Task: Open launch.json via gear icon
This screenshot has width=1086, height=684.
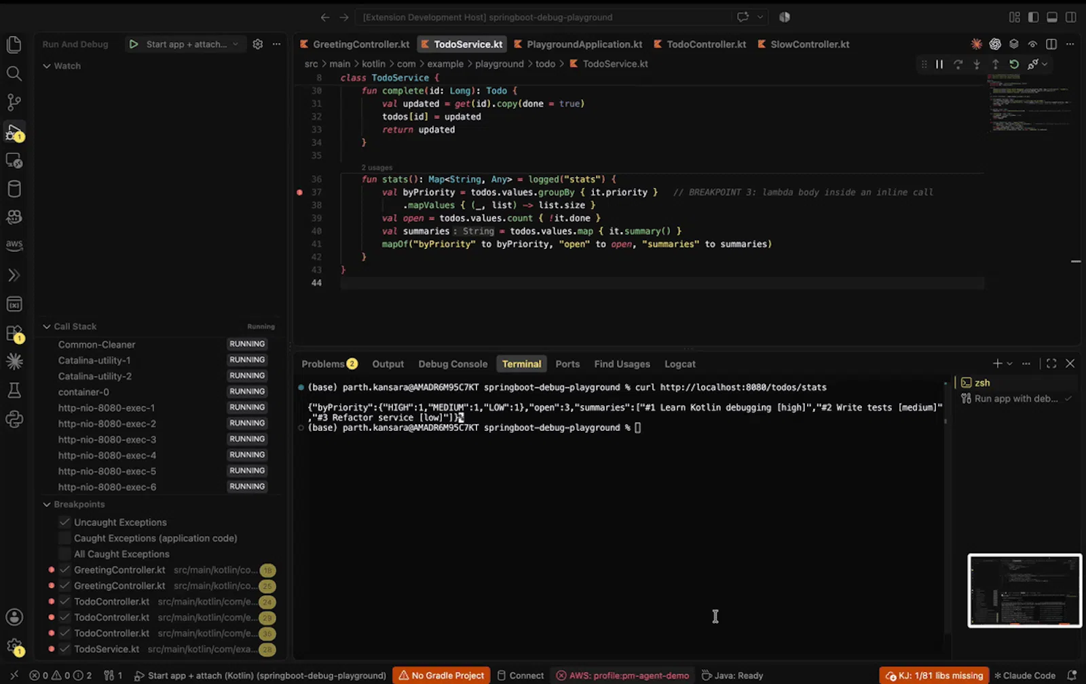Action: (x=258, y=44)
